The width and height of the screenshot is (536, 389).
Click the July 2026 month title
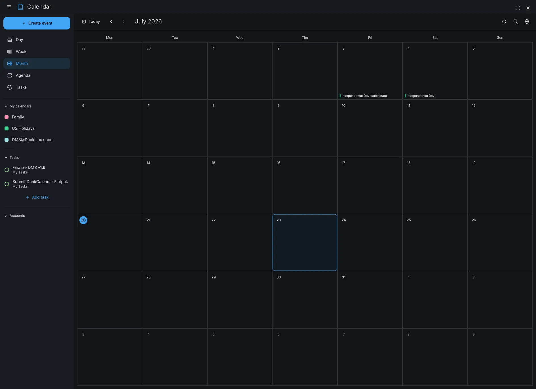[x=148, y=22]
